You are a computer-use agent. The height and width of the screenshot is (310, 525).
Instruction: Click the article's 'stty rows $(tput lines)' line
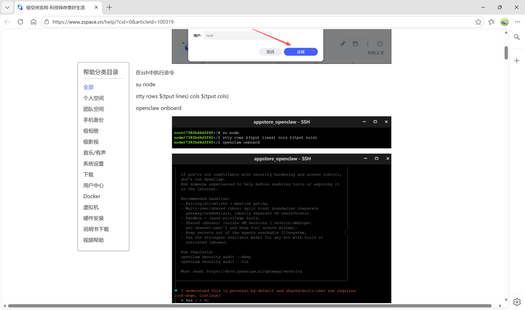click(x=182, y=96)
